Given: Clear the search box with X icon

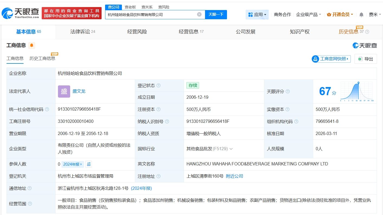Looking at the screenshot, I should (x=199, y=15).
